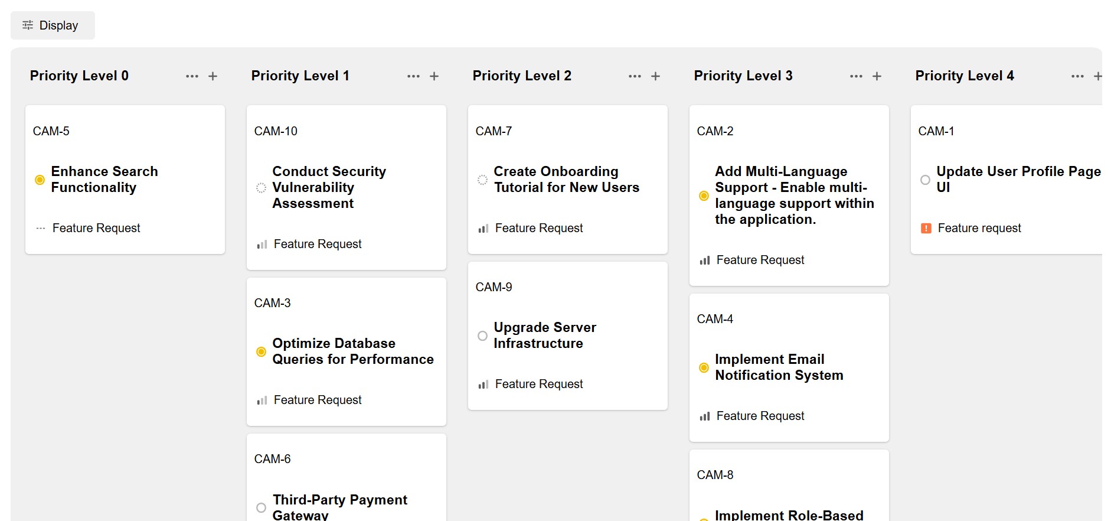Viewport: 1111px width, 521px height.
Task: Toggle status circle on Update User Profile Page UI
Action: tap(926, 180)
